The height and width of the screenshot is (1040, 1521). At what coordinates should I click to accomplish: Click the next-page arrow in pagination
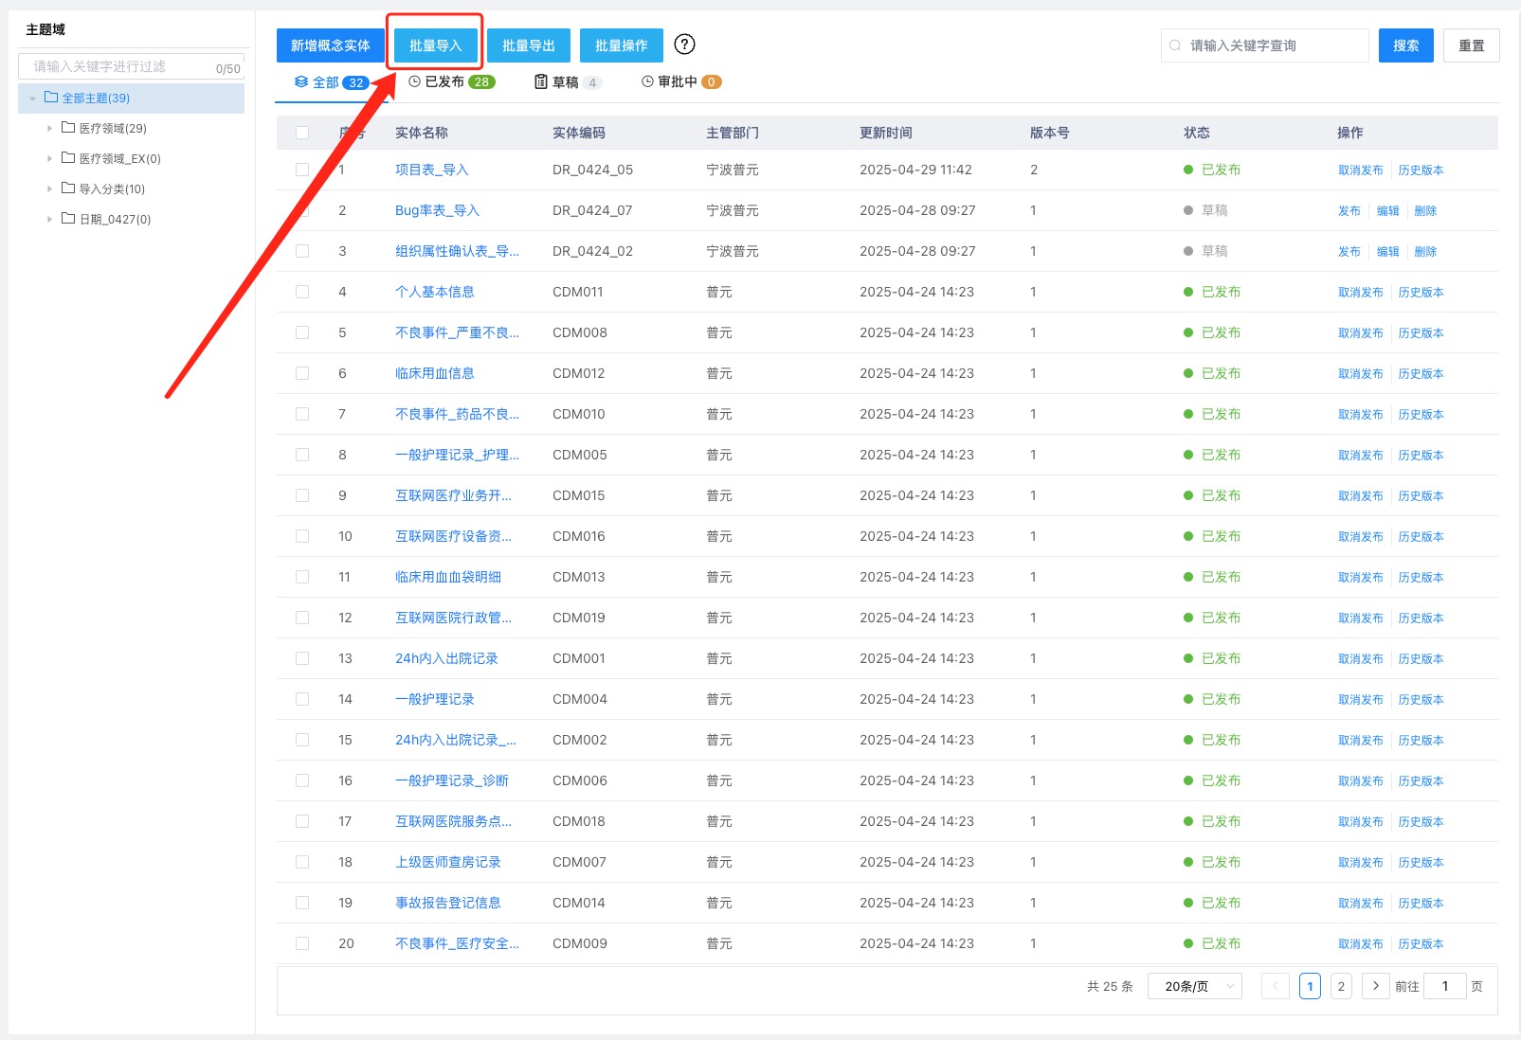click(x=1375, y=986)
